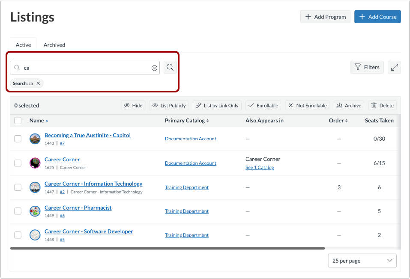This screenshot has width=410, height=279.
Task: Open the See 1 Catalog link for Career Corner
Action: pyautogui.click(x=259, y=167)
